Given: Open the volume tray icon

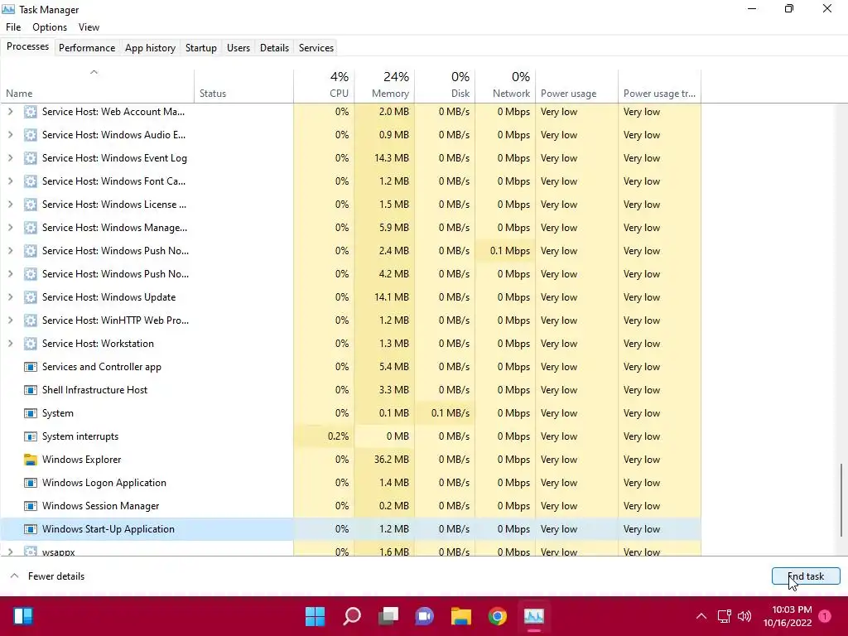Looking at the screenshot, I should click(744, 616).
